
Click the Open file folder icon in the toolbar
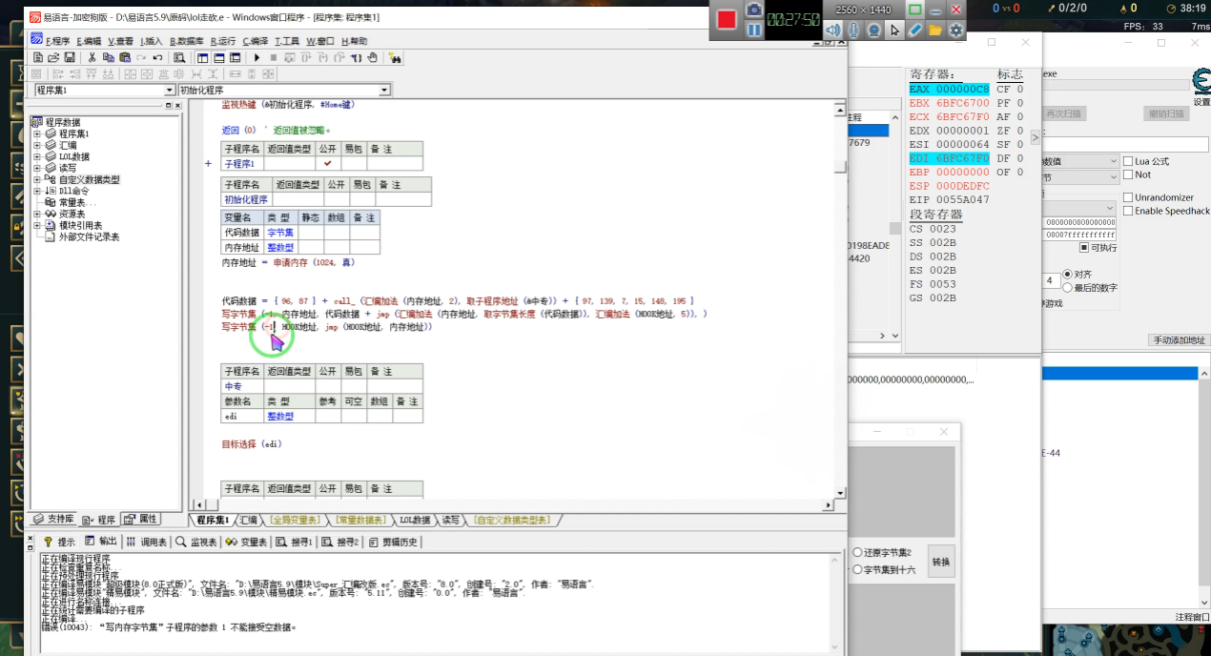53,58
